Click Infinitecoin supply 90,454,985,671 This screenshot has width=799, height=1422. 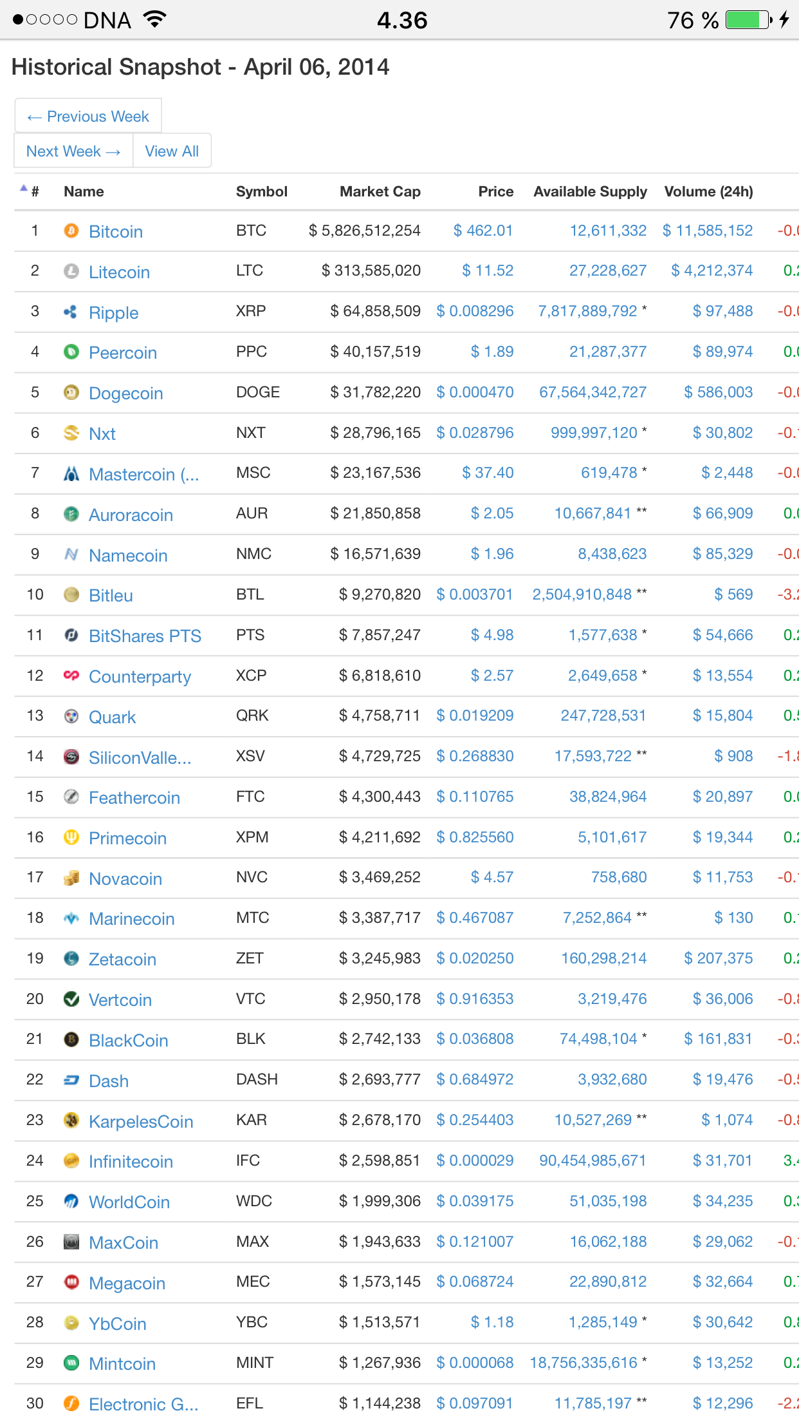(593, 1161)
